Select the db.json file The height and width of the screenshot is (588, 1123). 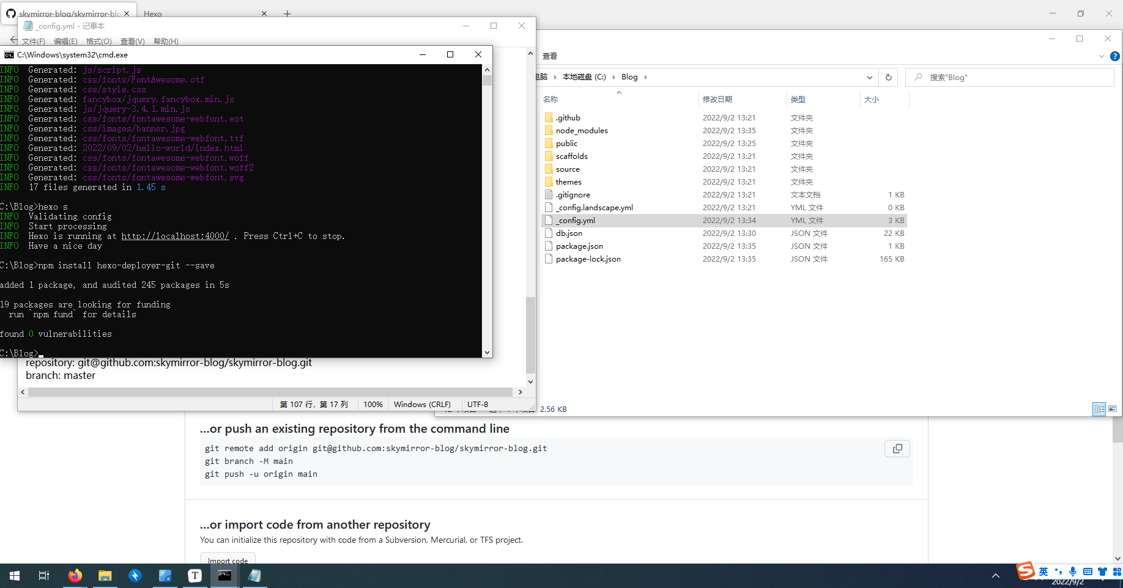coord(724,233)
